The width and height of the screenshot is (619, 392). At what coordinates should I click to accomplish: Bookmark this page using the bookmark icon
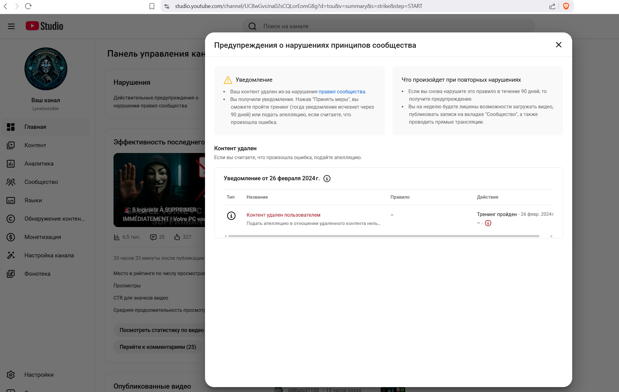(152, 6)
